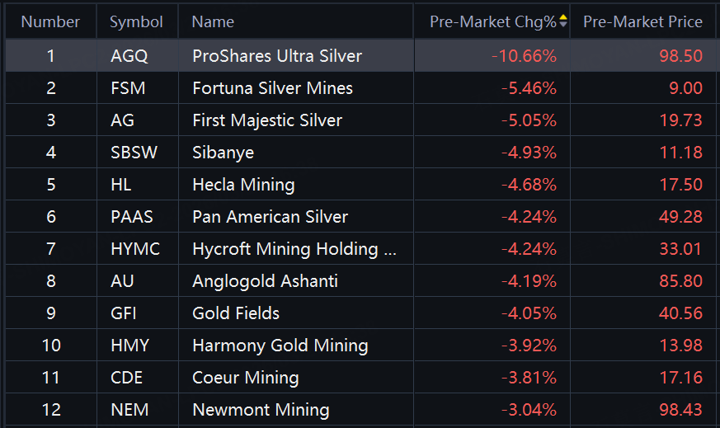This screenshot has width=720, height=428.
Task: Click the Name column header
Action: [x=213, y=22]
